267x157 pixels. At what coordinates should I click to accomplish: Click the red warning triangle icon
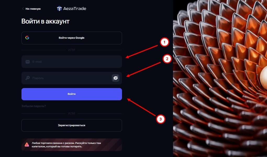click(x=27, y=145)
